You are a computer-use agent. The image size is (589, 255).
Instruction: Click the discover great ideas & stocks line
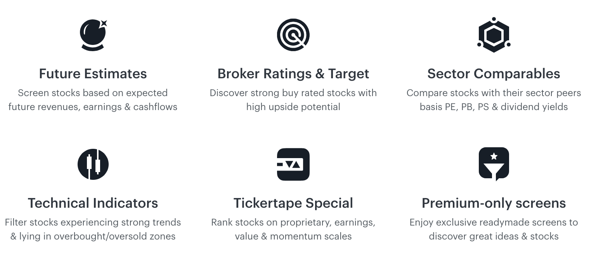[x=494, y=236]
